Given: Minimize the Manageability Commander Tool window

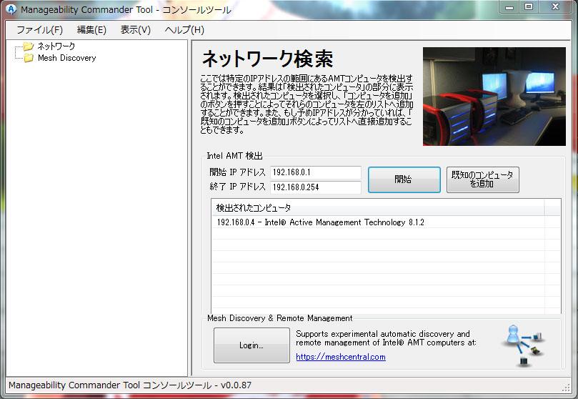Looking at the screenshot, I should tap(510, 7).
